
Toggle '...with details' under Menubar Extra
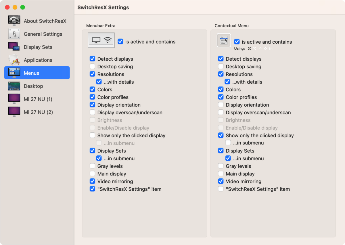coord(99,82)
